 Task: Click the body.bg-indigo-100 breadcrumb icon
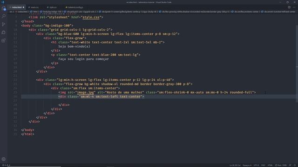click(41, 12)
